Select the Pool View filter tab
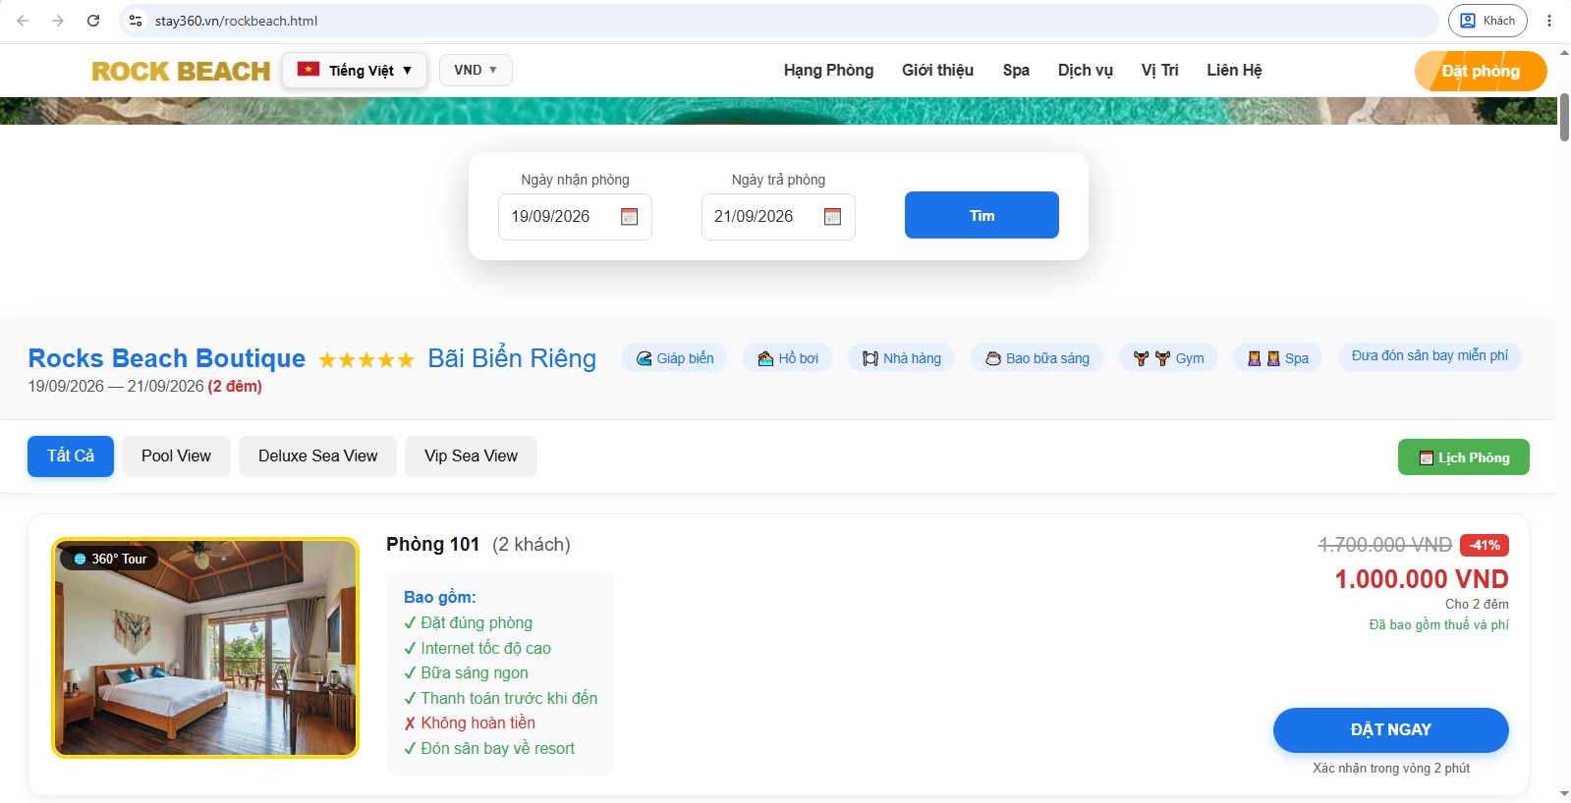This screenshot has width=1571, height=803. [176, 456]
